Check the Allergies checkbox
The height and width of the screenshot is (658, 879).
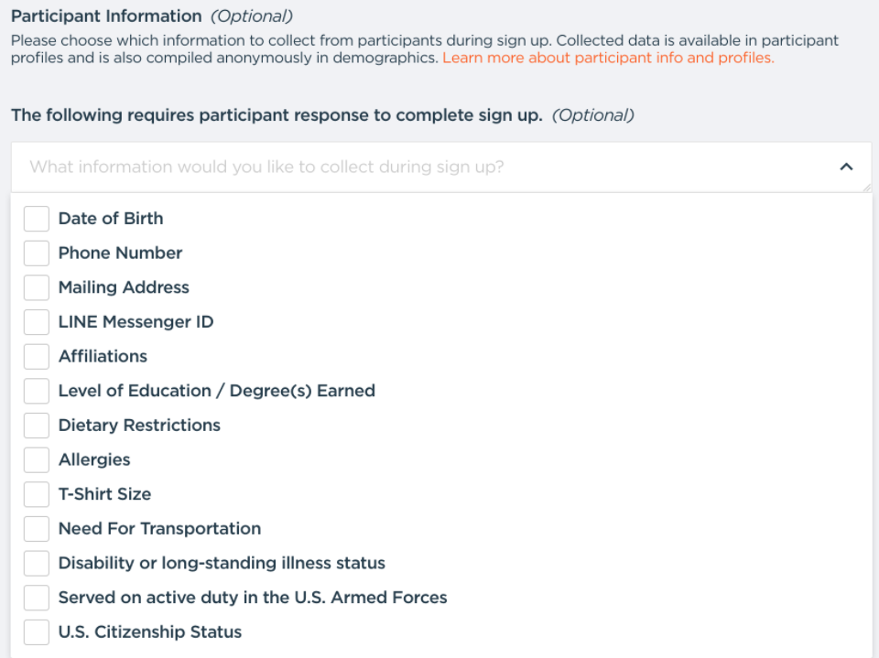click(37, 460)
